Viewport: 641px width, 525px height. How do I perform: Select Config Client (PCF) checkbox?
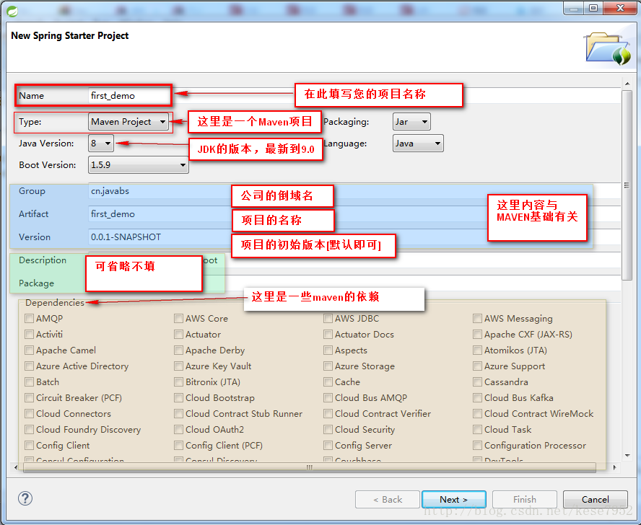[x=178, y=446]
